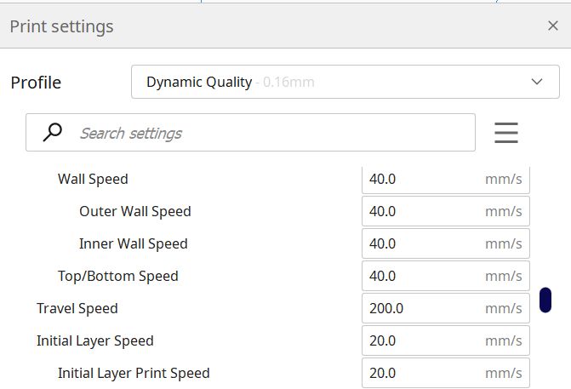Edit the Top/Bottom Speed value field
Image resolution: width=571 pixels, height=389 pixels.
click(446, 276)
